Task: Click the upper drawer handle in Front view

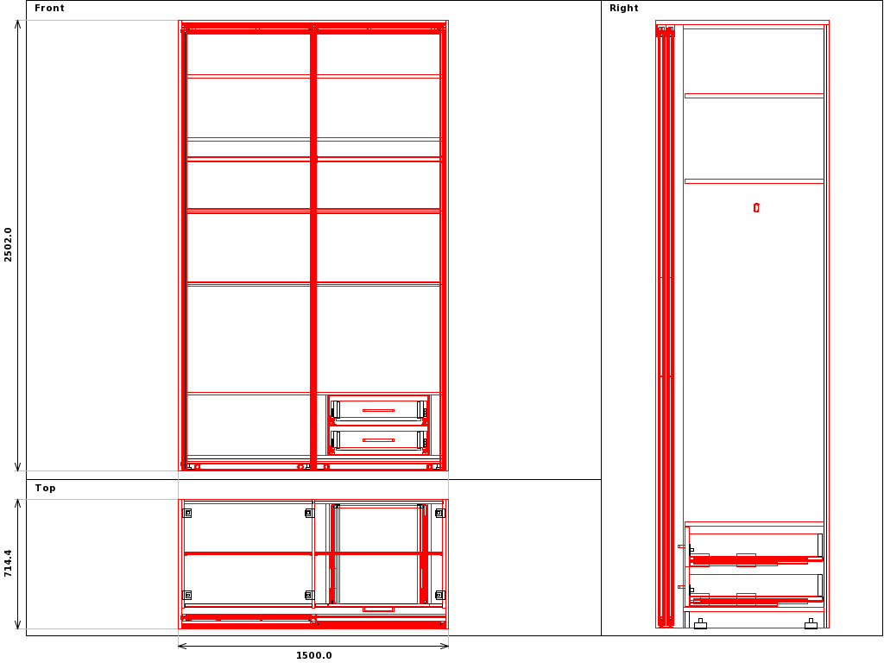Action: point(378,410)
